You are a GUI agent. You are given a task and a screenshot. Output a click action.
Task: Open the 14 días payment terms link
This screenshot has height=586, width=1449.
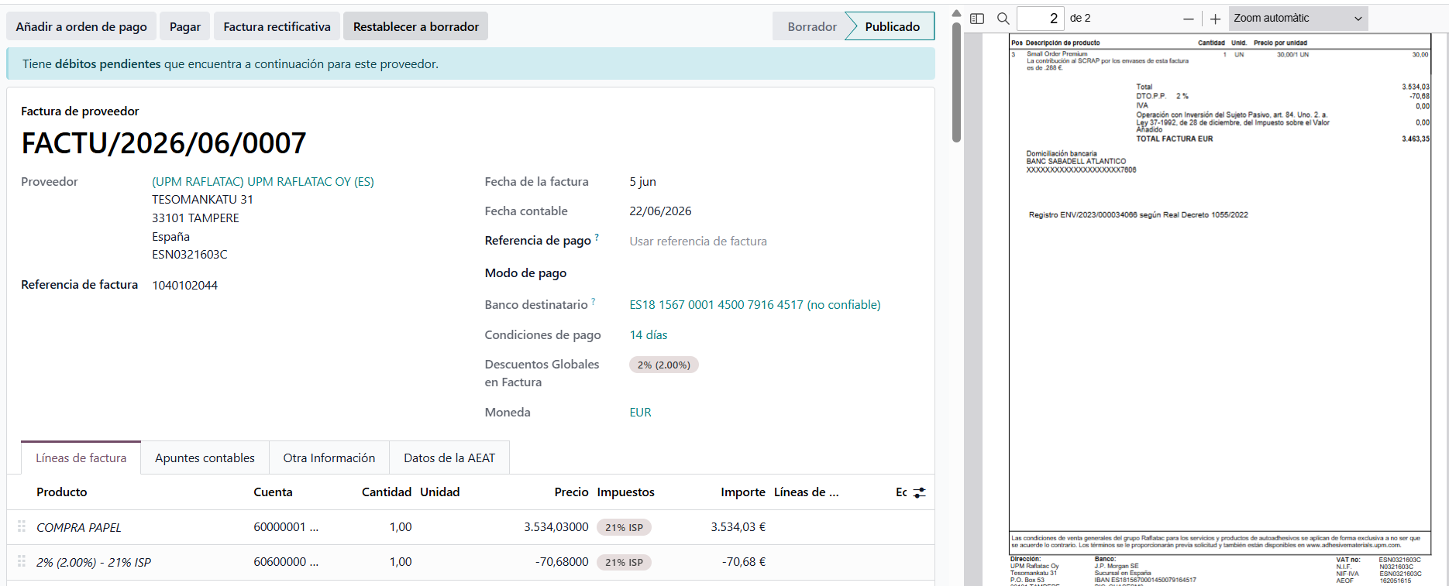click(x=649, y=335)
